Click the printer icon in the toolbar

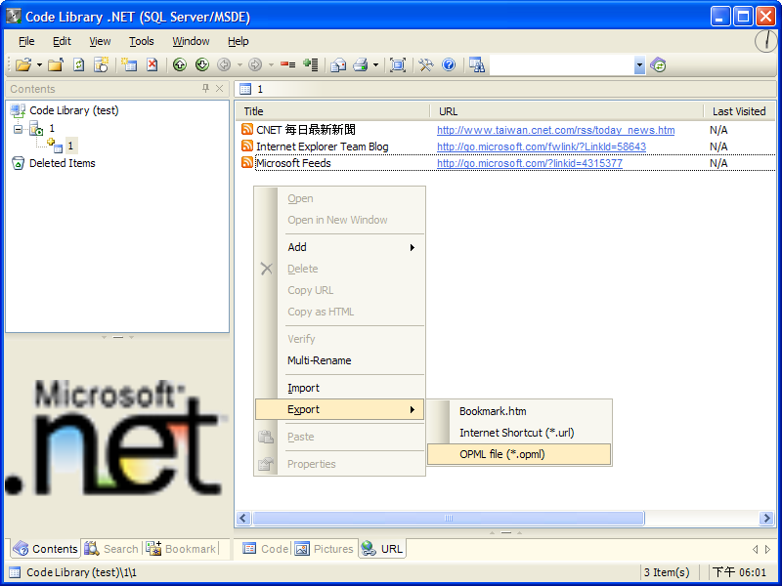coord(361,64)
